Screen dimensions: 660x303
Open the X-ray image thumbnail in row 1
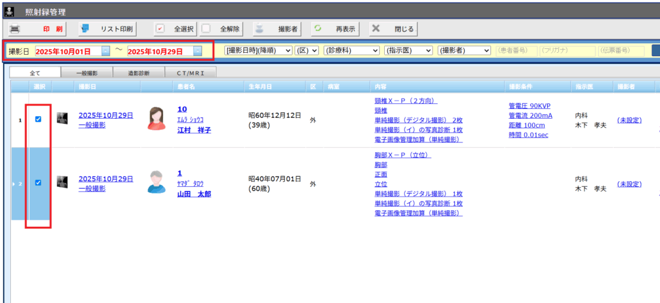point(63,119)
